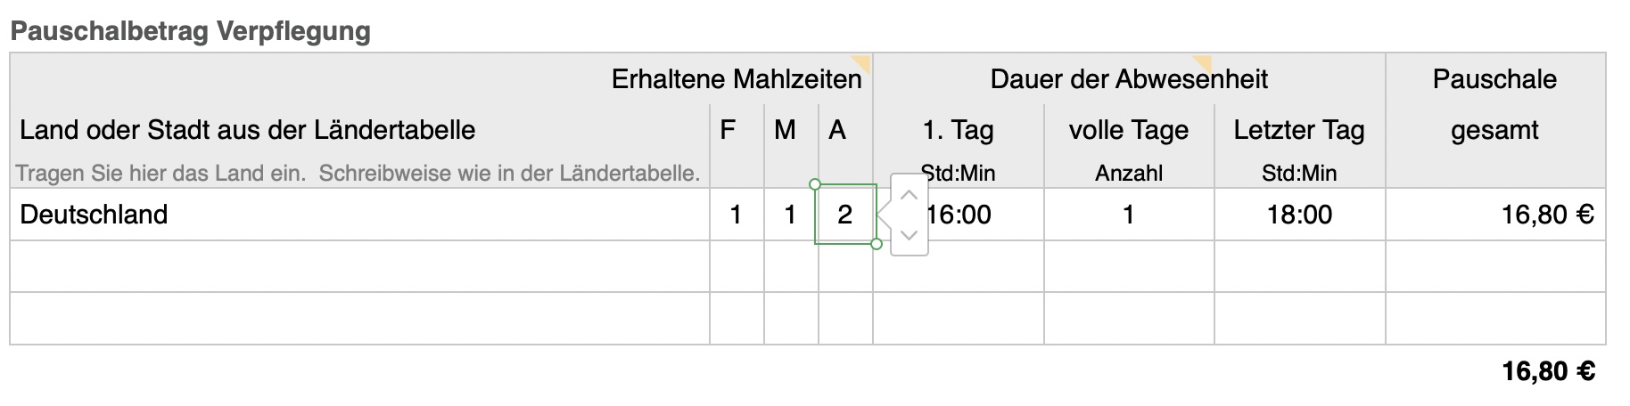Click the Dauer der Abwesenheit header cell

1128,79
